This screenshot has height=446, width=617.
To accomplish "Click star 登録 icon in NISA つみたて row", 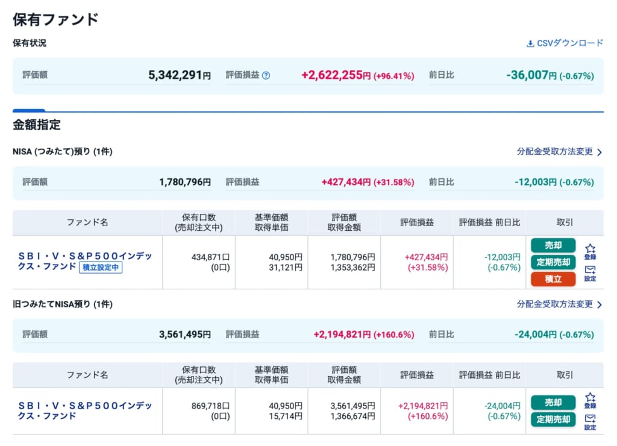I will point(590,252).
